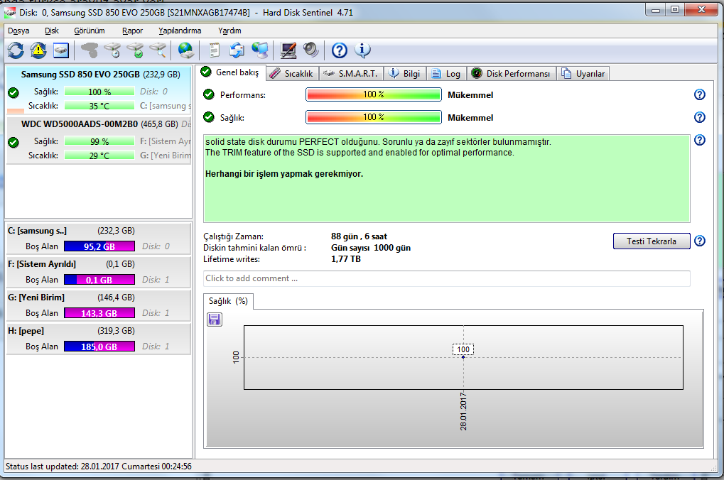Screen dimensions: 724x480
Task: Select the H: [pepe] partition
Action: [99, 338]
